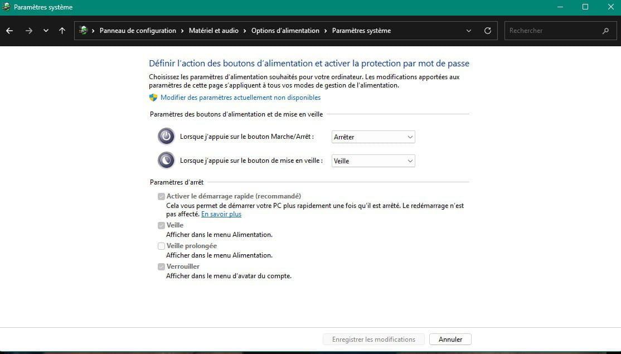
Task: Click the page heading Définir l'action des boutons
Action: click(x=309, y=64)
